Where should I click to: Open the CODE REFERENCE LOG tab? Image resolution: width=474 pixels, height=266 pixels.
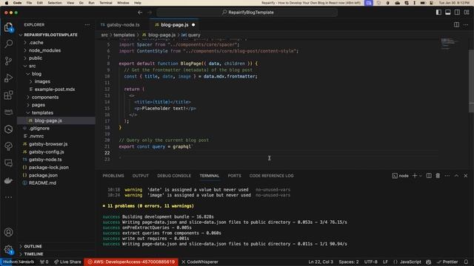point(272,176)
